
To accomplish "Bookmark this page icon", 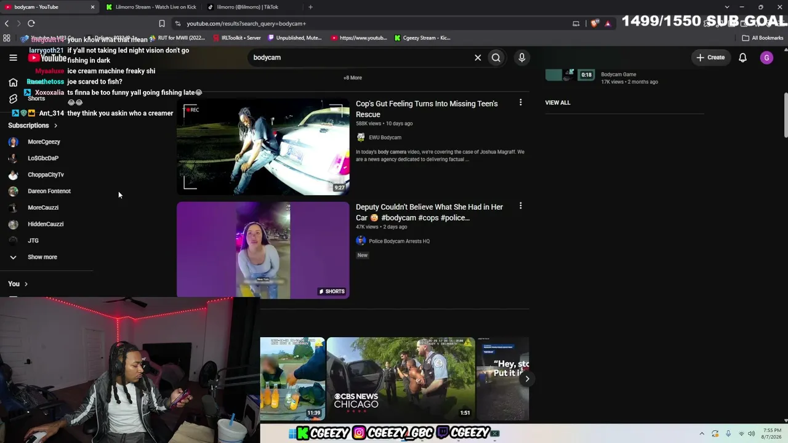I will (x=162, y=23).
